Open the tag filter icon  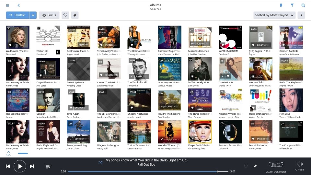(x=75, y=15)
